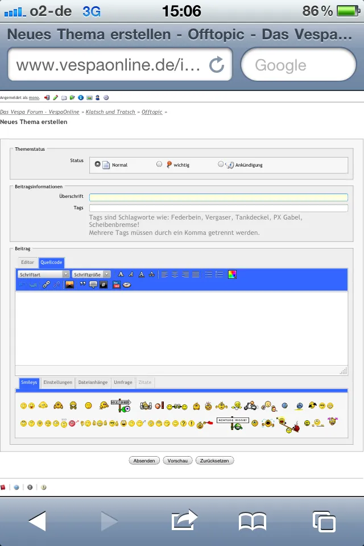Open the 'Dateianhänge' tab
This screenshot has width=364, height=546.
(93, 382)
